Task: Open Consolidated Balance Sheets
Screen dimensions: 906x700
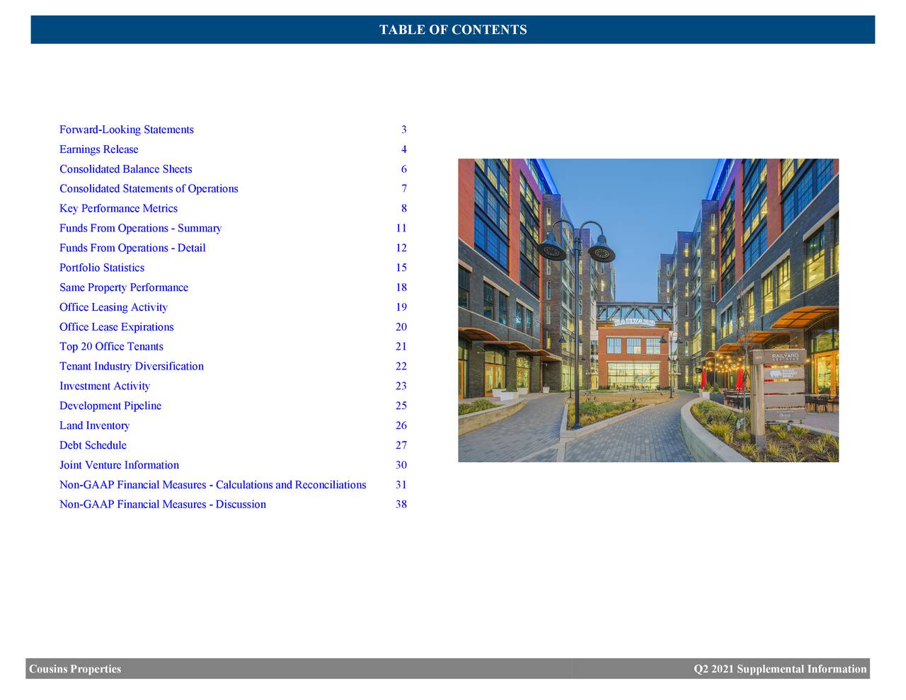Action: pyautogui.click(x=125, y=168)
